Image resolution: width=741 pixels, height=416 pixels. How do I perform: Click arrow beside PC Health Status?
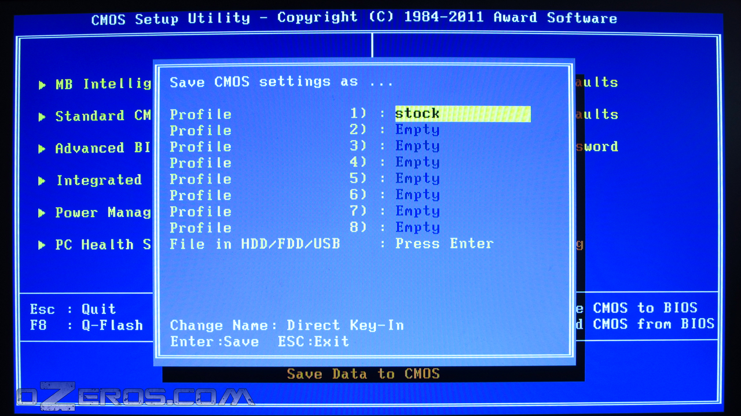click(x=42, y=245)
